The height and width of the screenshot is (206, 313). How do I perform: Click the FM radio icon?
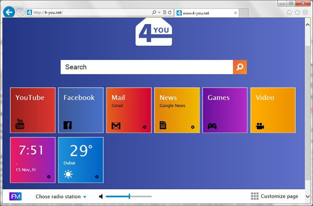(x=15, y=197)
